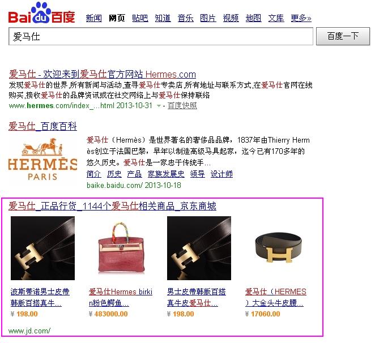
Task: Open the Hermes.com official site result
Action: pyautogui.click(x=103, y=74)
